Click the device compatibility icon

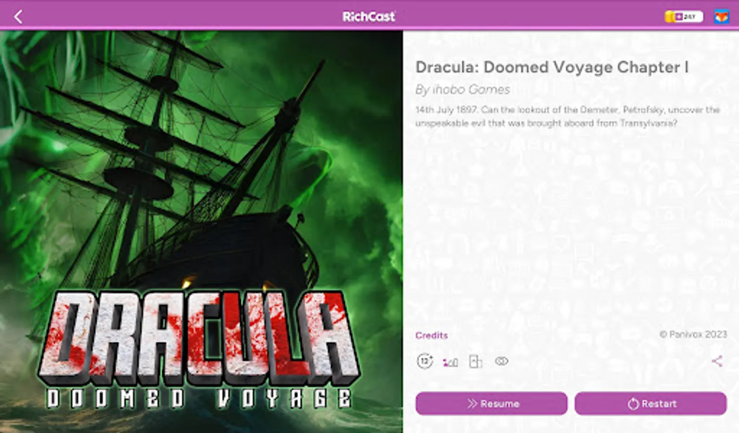point(475,361)
